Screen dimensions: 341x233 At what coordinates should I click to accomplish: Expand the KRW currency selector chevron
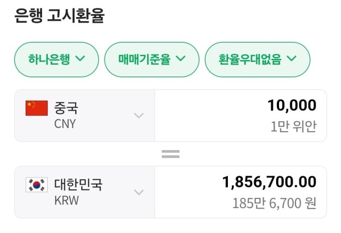[x=139, y=192]
